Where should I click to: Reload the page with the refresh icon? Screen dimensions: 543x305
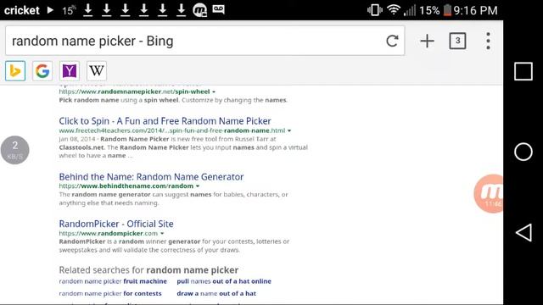(x=392, y=41)
